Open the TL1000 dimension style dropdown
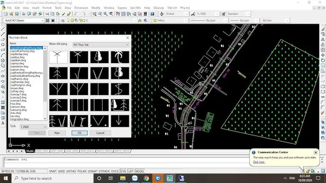 click(208, 14)
